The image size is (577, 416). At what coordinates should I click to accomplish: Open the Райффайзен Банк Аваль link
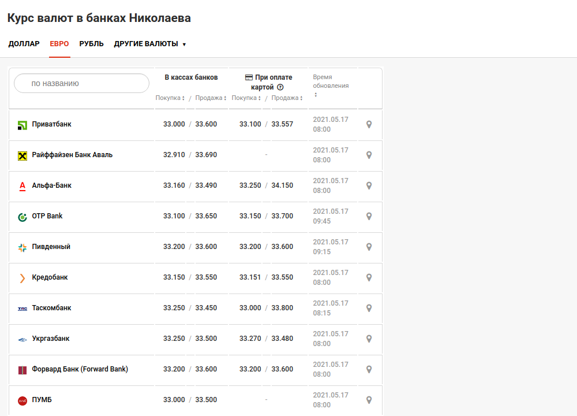72,155
